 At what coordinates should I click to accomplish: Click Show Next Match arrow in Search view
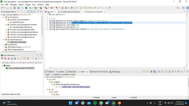[144, 72]
